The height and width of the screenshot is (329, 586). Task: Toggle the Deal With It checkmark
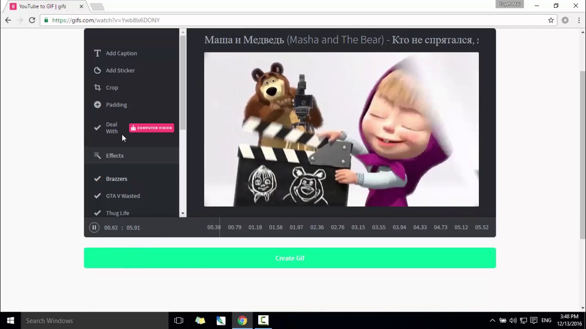[98, 128]
